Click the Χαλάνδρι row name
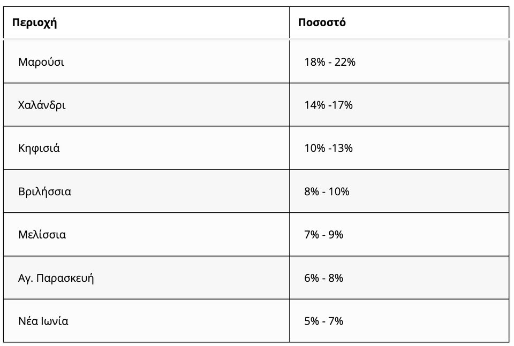Viewport: 514px width, 346px height. [x=42, y=105]
